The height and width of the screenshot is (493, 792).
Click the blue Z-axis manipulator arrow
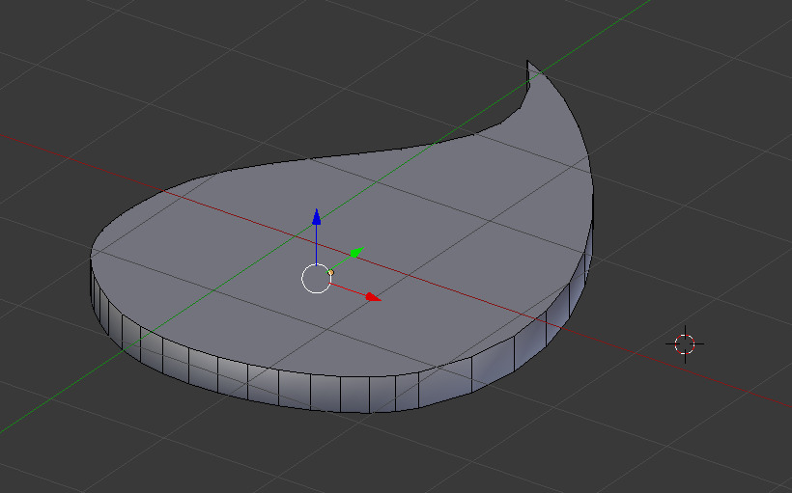[x=316, y=217]
